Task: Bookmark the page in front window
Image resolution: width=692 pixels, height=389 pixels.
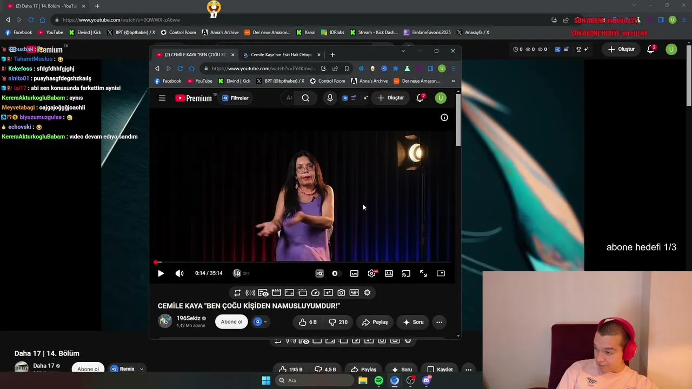Action: [347, 69]
